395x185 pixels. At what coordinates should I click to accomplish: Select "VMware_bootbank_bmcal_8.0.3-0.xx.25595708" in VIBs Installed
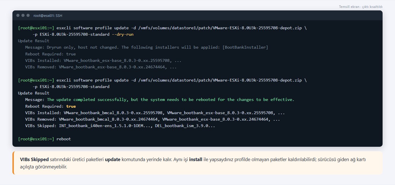(x=113, y=113)
